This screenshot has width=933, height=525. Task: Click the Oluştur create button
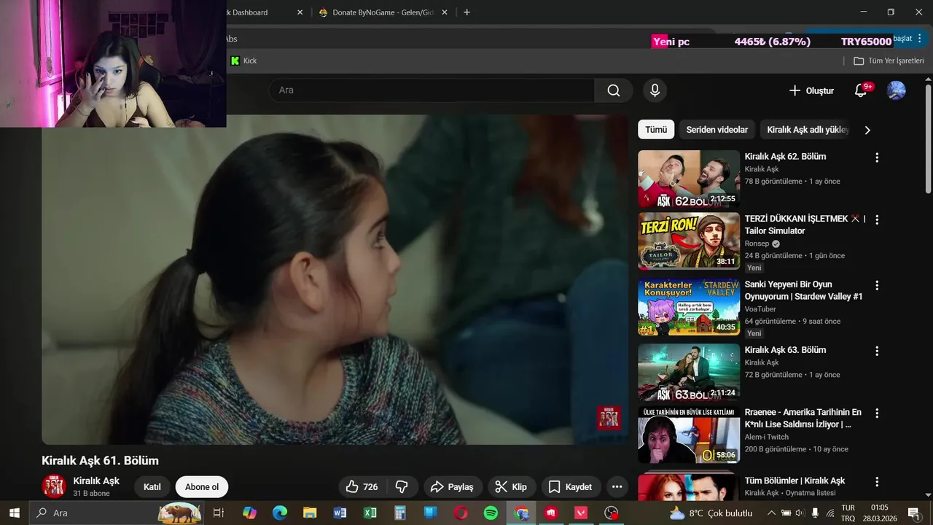(x=811, y=90)
